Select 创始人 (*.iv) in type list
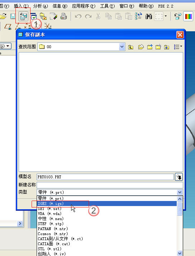Viewport: 195px width, 256px height. (107, 254)
